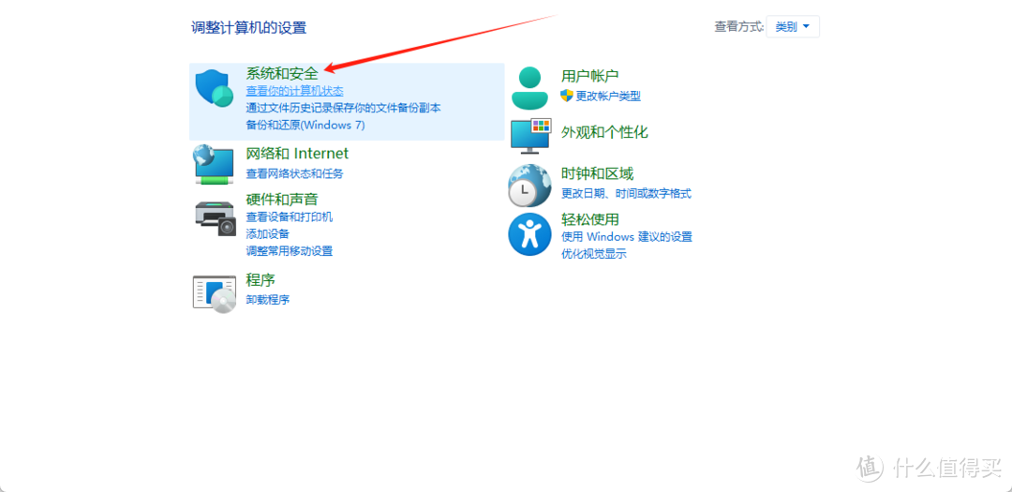Open the 优化视觉显示 link

click(594, 254)
